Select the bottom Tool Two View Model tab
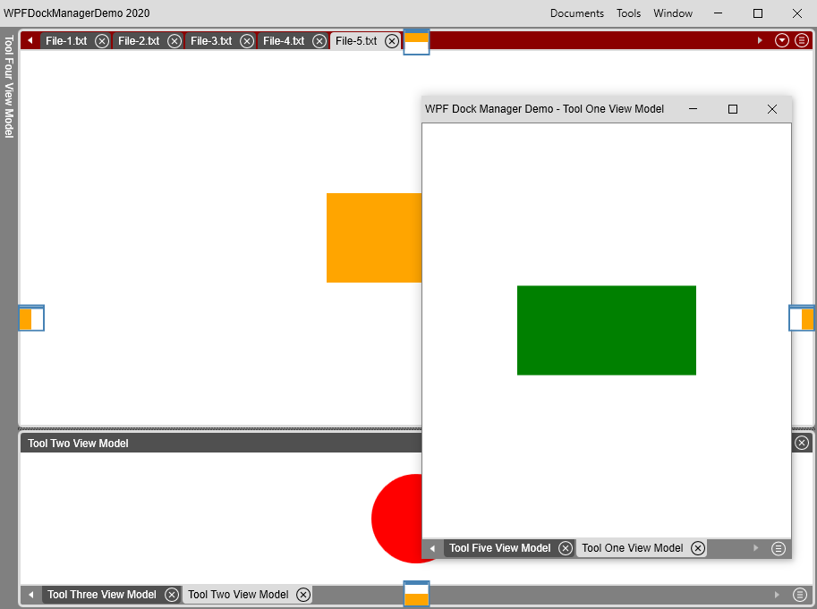Screen dimensions: 817x609 coord(238,595)
